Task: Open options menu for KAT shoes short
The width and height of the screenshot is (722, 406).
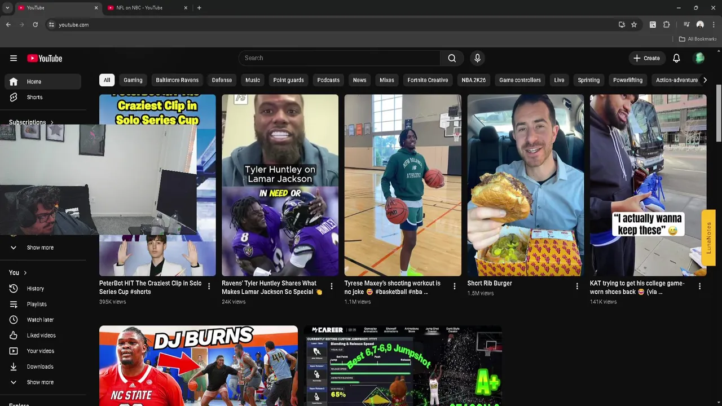Action: tap(699, 286)
